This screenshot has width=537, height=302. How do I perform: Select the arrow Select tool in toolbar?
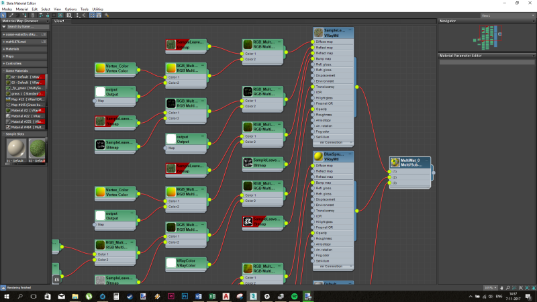tap(3, 14)
